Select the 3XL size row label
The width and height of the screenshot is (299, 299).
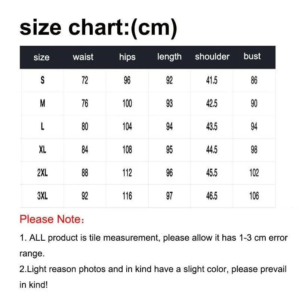click(42, 196)
